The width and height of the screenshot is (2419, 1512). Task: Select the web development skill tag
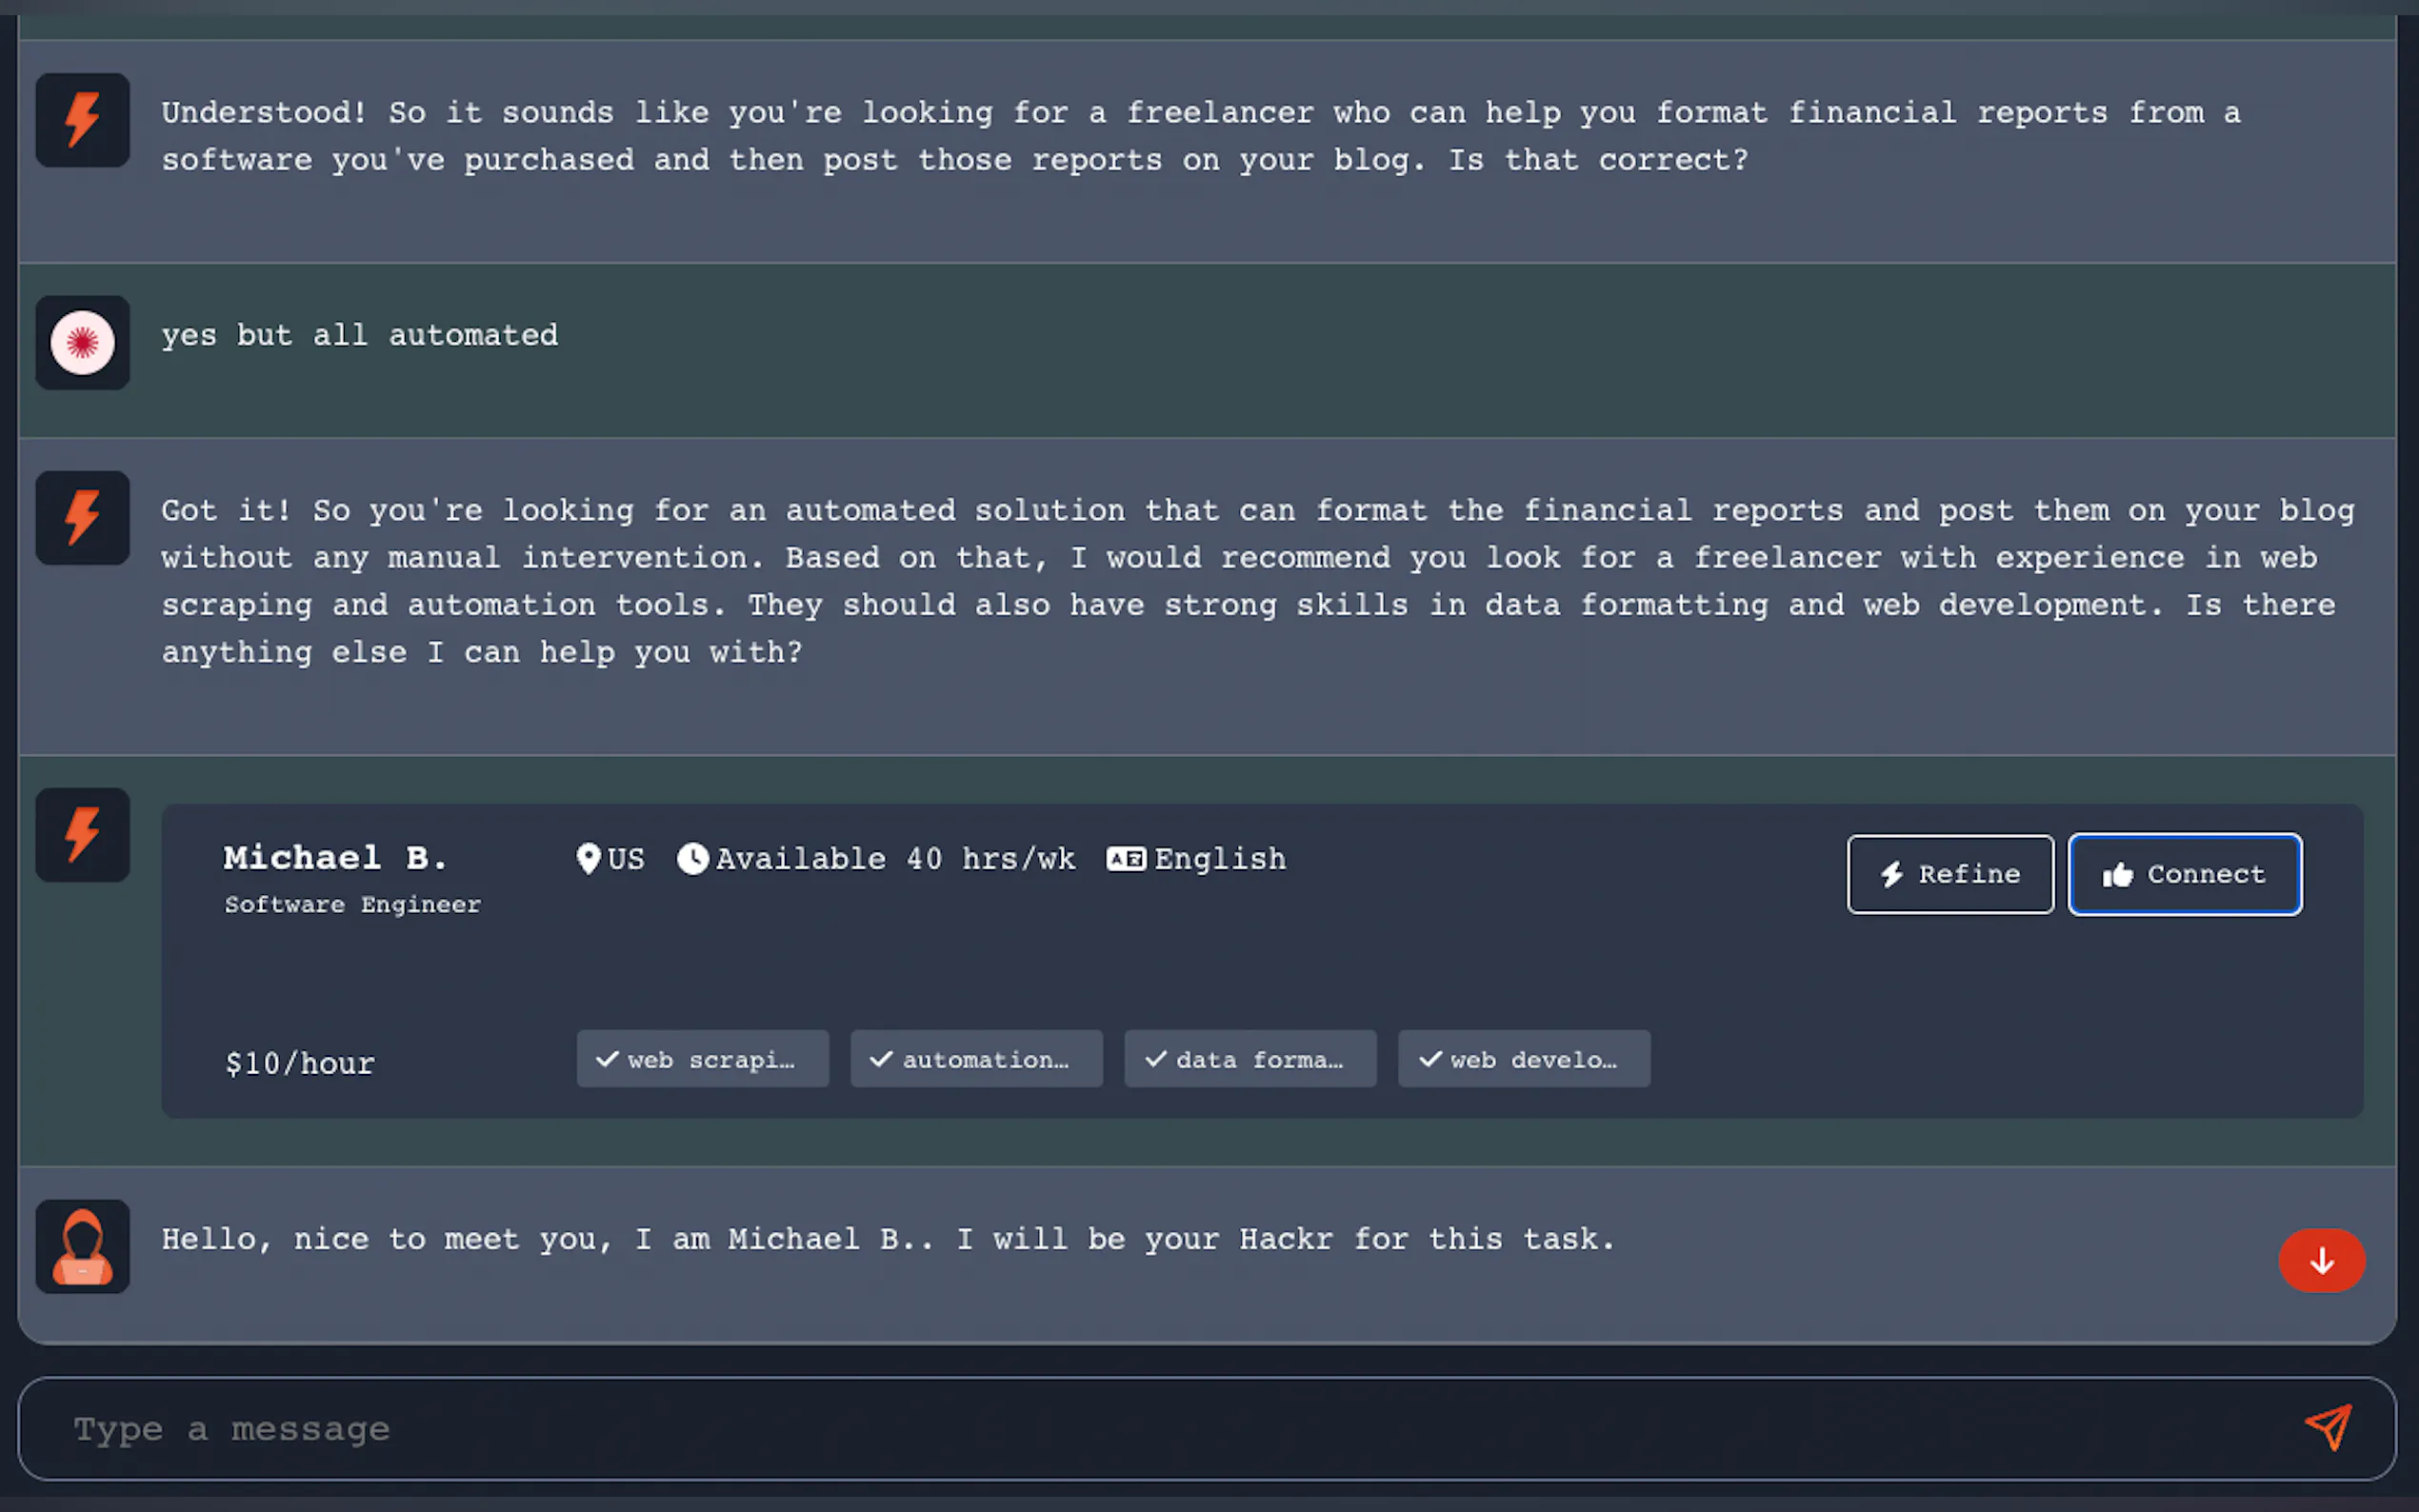click(x=1524, y=1059)
